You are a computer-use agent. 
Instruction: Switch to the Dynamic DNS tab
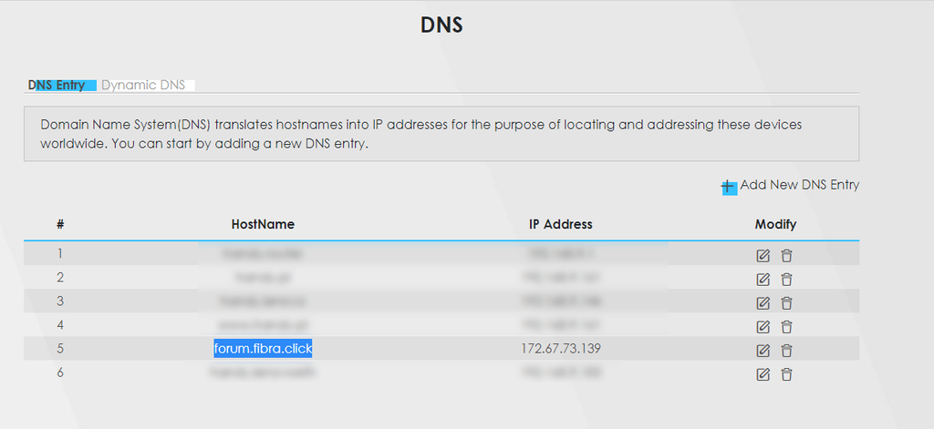coord(143,86)
